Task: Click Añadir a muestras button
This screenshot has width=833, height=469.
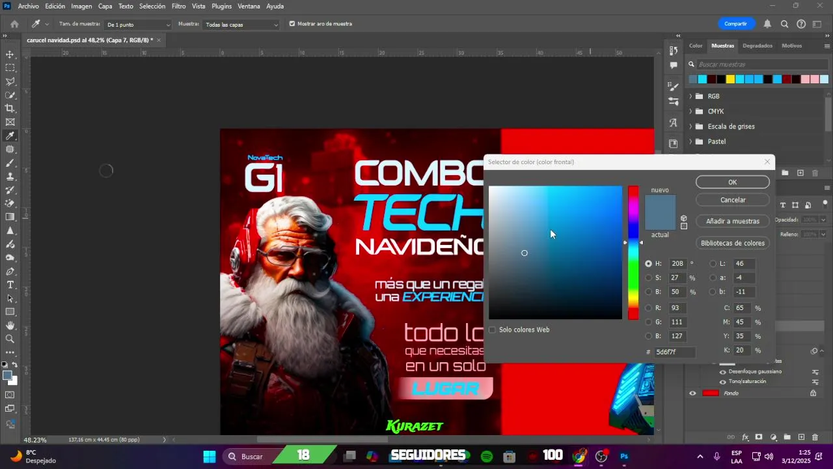Action: tap(733, 221)
